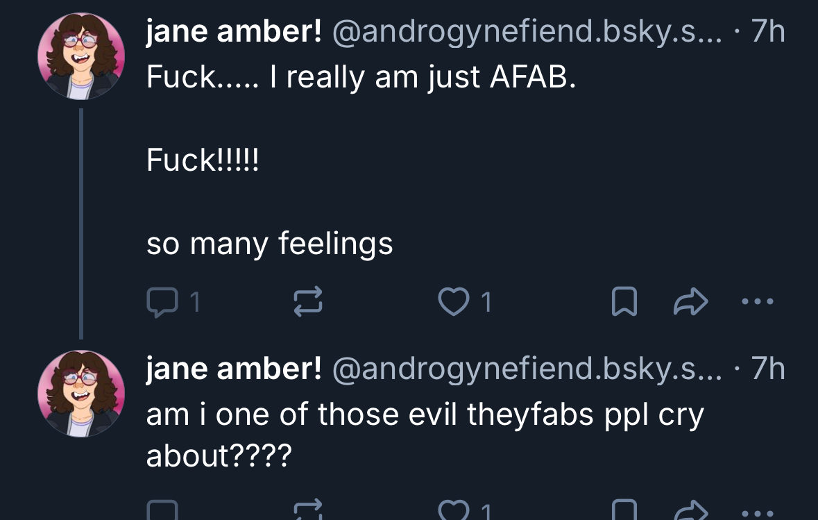Open avatar on the "evil theyfabs" post
Image resolution: width=818 pixels, height=520 pixels.
81,394
